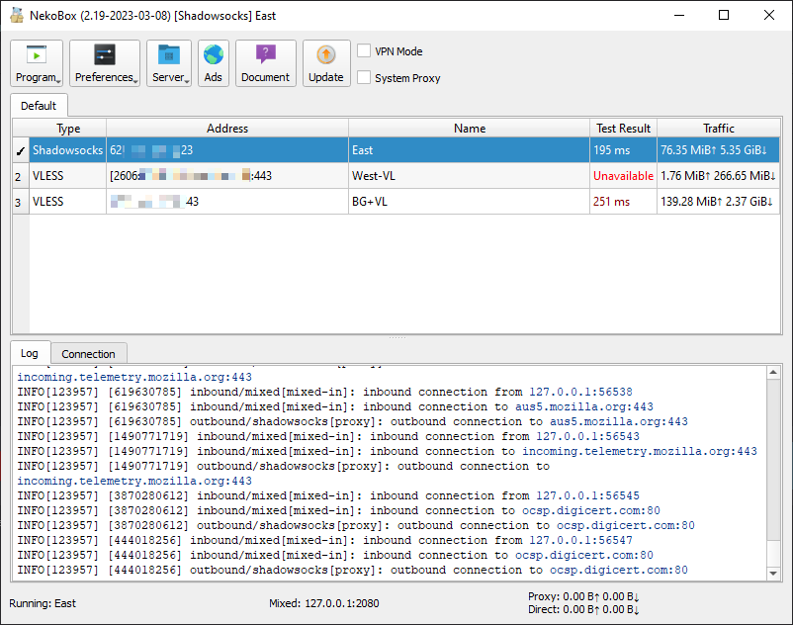This screenshot has width=793, height=625.
Task: Sort servers by Type column header
Action: pyautogui.click(x=68, y=129)
